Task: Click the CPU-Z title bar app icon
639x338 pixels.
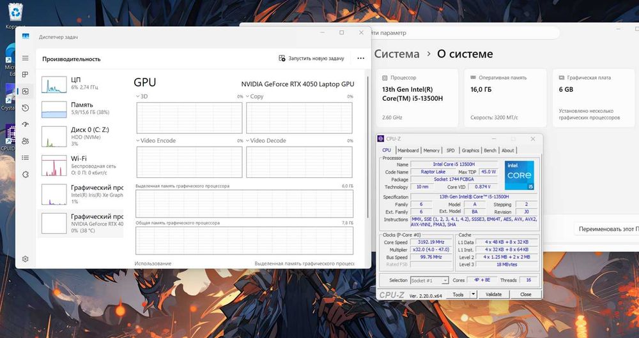Action: pos(381,138)
